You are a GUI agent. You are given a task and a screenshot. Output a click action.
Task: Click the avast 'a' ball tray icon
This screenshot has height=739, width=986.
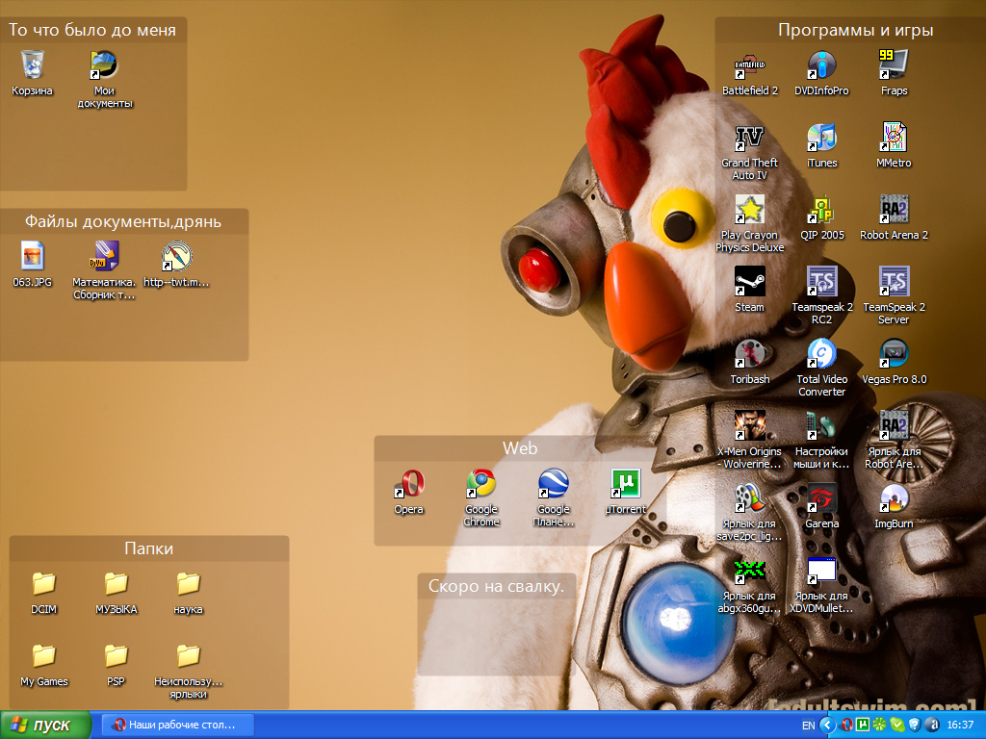click(x=933, y=726)
